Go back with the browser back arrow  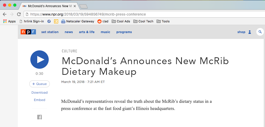[5, 14]
